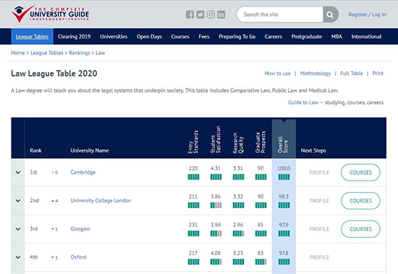The height and width of the screenshot is (274, 398).
Task: Open the Preparing To Go menu item
Action: coord(237,36)
